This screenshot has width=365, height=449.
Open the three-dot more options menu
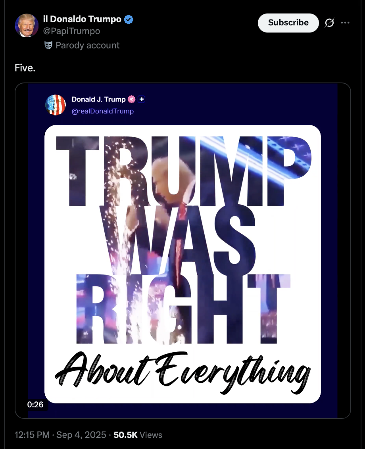[x=345, y=23]
